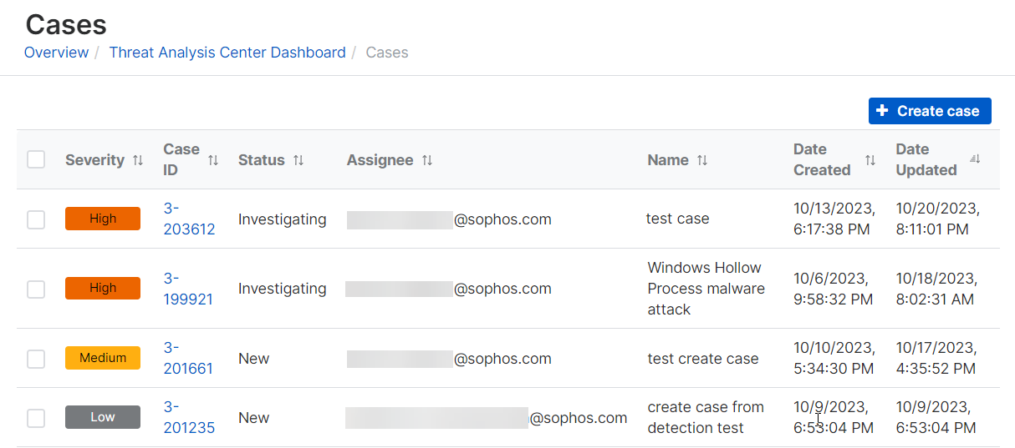
Task: Check the select-all checkbox in header
Action: (36, 159)
